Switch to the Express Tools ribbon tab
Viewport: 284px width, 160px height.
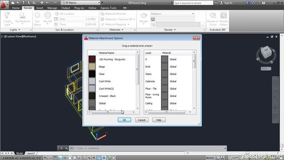pos(108,8)
